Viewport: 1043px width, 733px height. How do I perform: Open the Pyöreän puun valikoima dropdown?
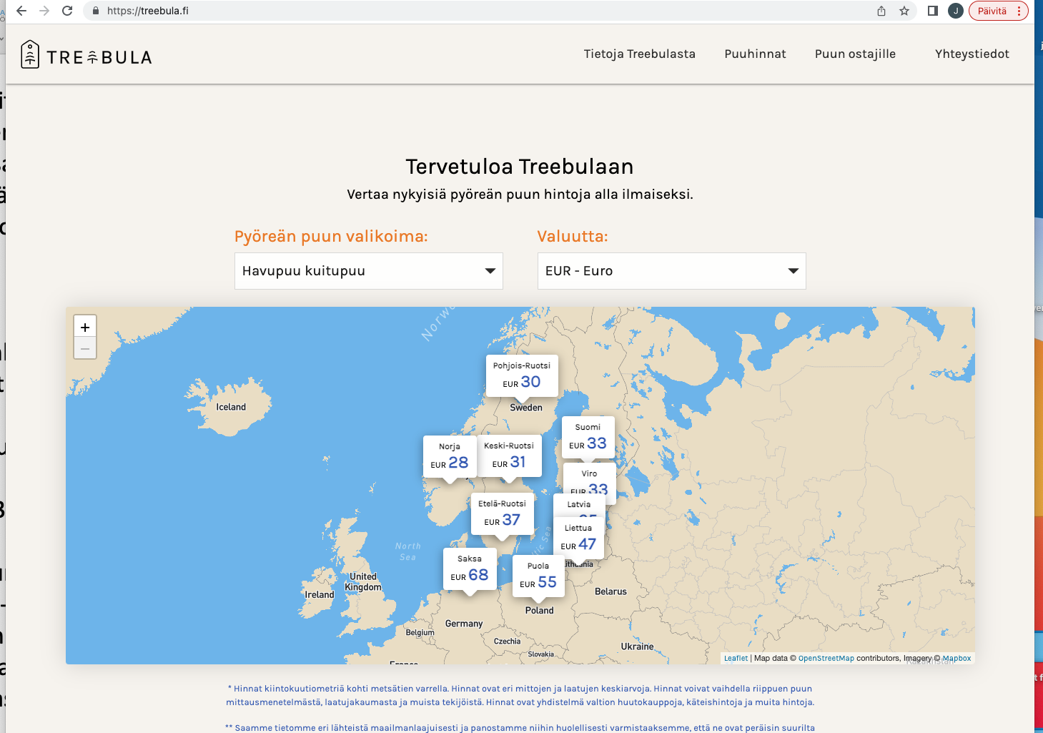click(368, 271)
